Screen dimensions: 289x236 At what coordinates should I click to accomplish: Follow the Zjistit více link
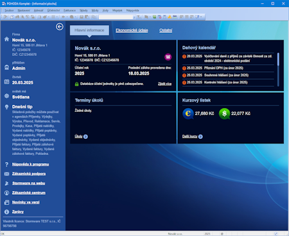[164, 84]
